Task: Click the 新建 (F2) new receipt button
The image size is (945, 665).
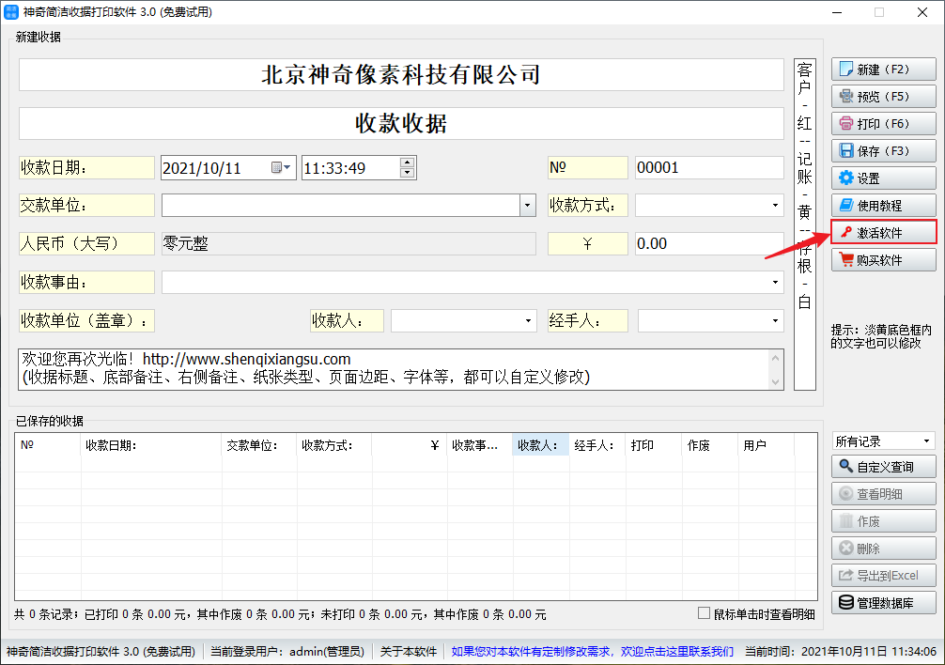Action: [x=884, y=70]
